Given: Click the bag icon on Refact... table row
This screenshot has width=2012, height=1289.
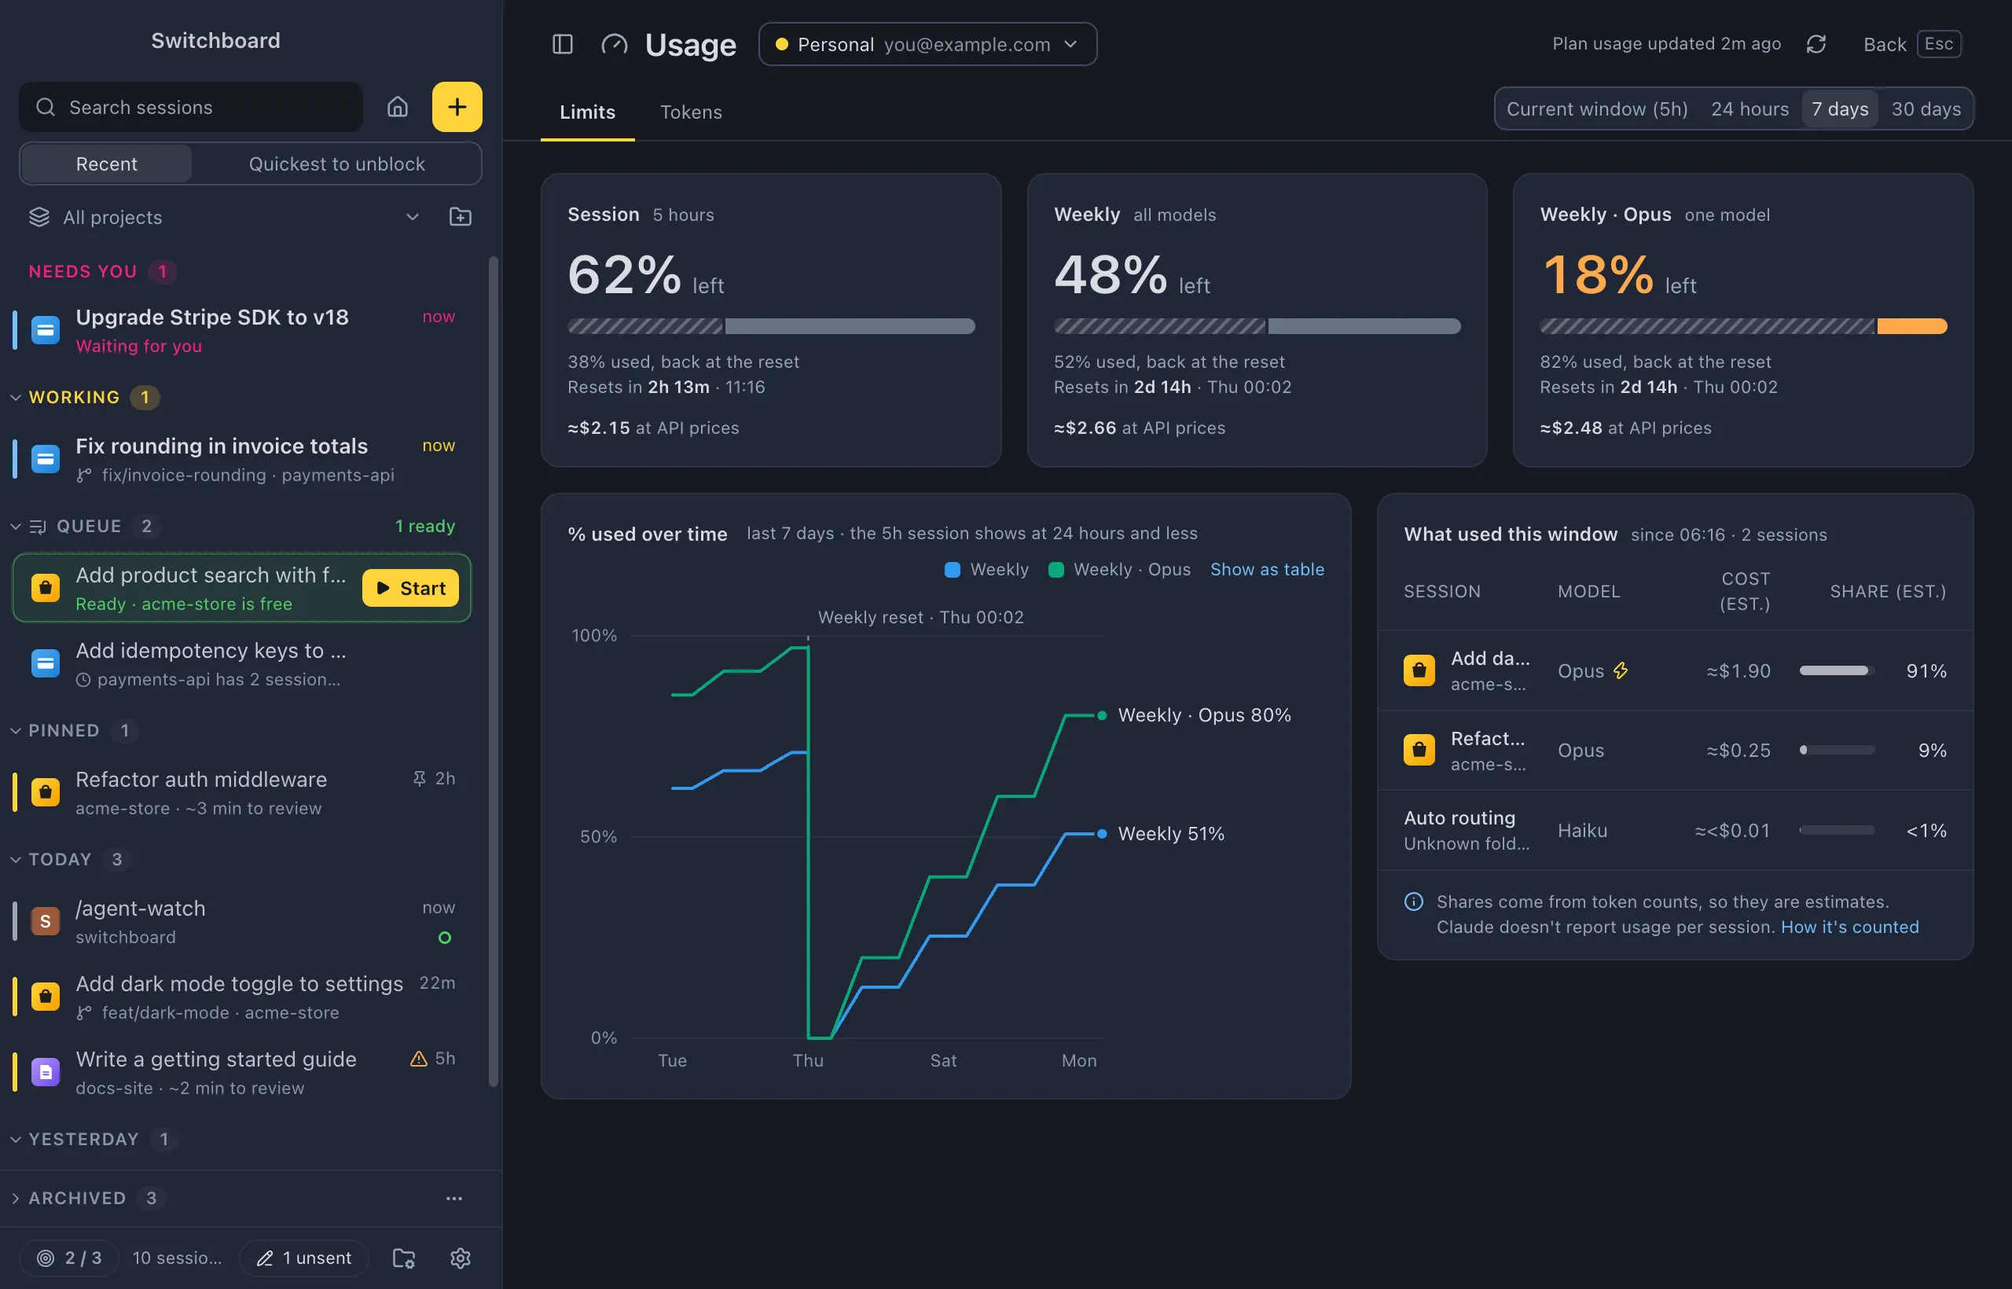Looking at the screenshot, I should [1419, 750].
